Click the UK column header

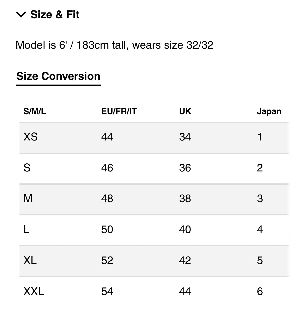click(185, 111)
